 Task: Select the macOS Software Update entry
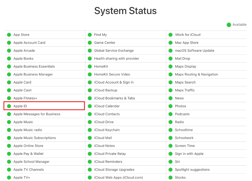click(x=195, y=51)
